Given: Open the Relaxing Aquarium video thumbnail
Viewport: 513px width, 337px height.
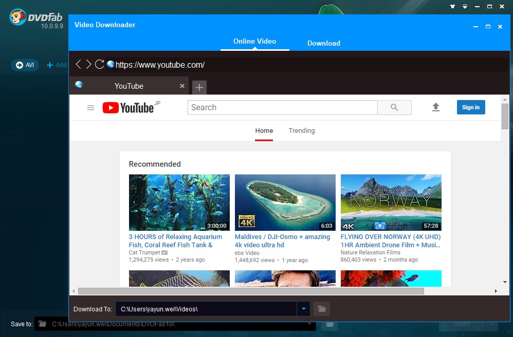Looking at the screenshot, I should [179, 203].
